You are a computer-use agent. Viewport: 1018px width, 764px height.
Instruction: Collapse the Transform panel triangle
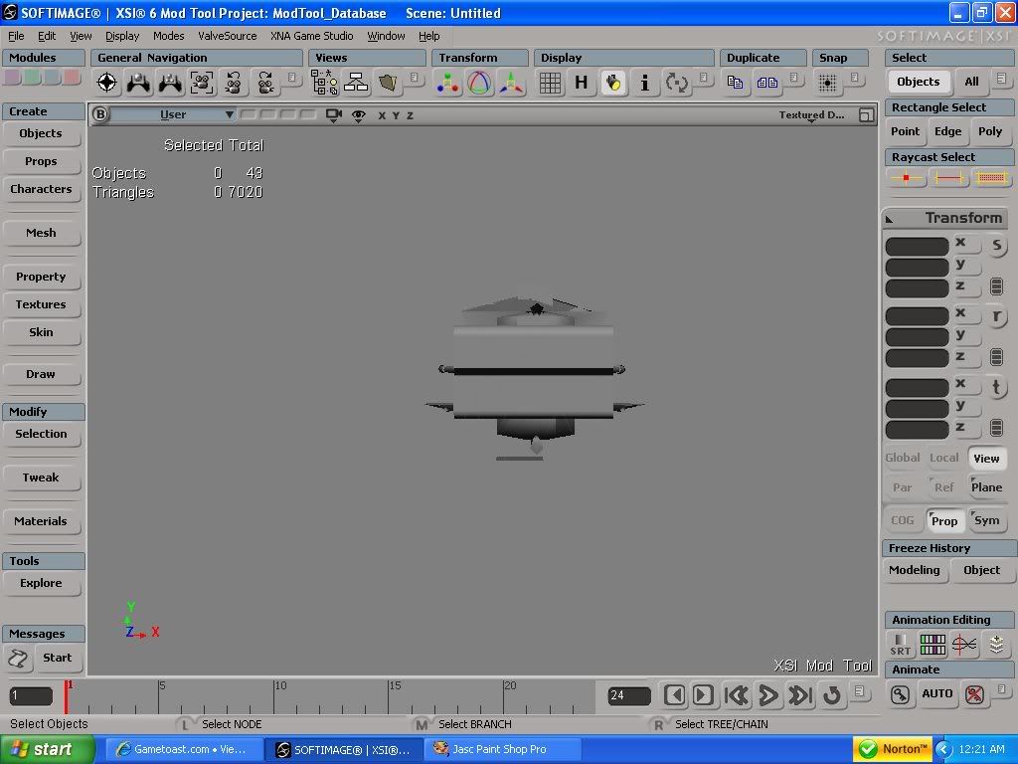point(890,219)
